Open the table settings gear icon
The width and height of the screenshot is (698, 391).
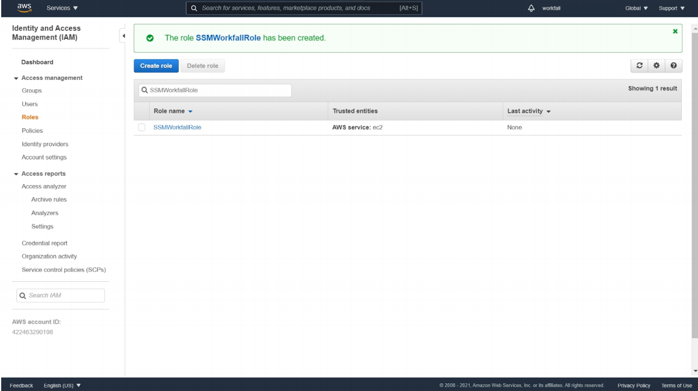[x=656, y=66]
